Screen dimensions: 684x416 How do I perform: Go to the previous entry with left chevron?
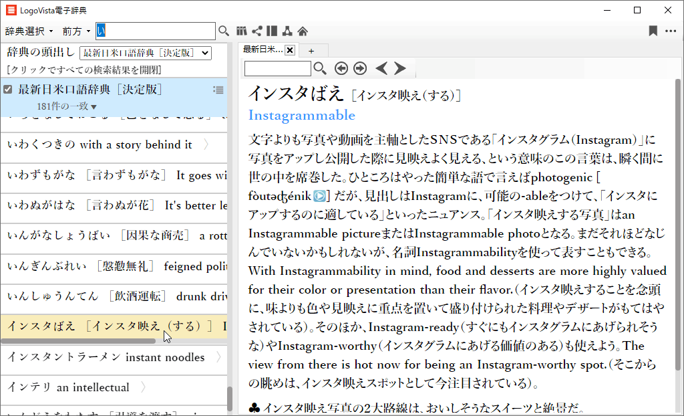(381, 68)
